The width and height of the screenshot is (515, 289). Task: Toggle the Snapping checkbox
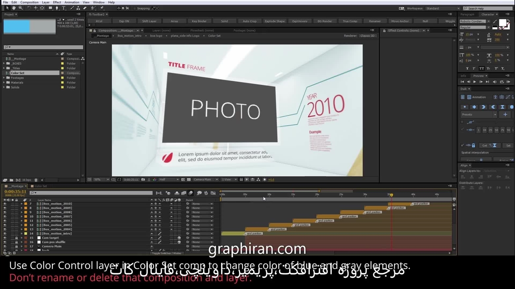pyautogui.click(x=134, y=8)
